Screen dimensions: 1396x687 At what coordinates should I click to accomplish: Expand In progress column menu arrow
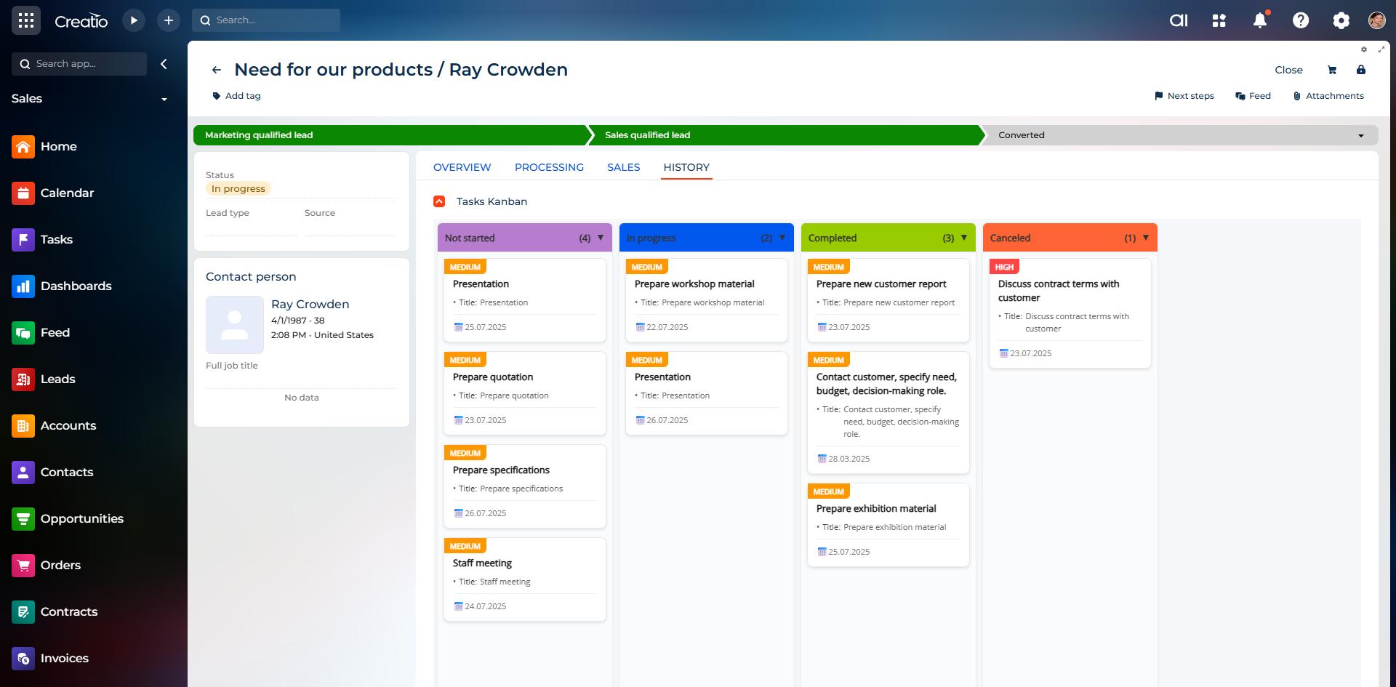pyautogui.click(x=782, y=238)
